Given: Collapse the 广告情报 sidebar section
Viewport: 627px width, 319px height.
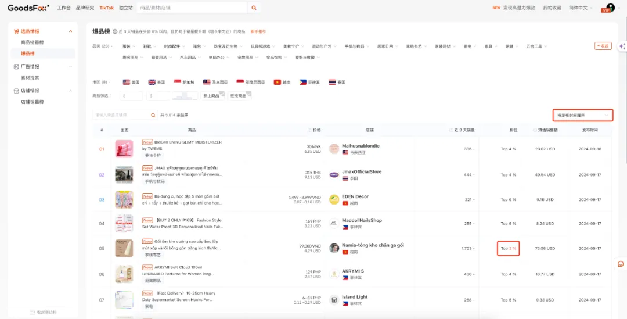Looking at the screenshot, I should pyautogui.click(x=71, y=66).
